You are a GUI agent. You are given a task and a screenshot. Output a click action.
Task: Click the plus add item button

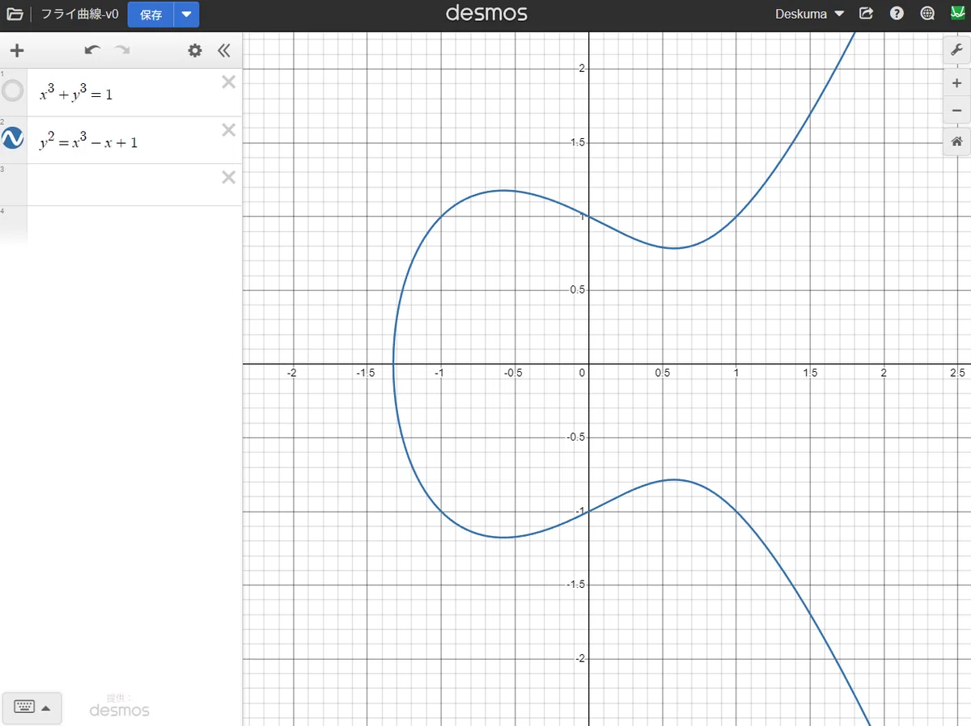pos(17,51)
